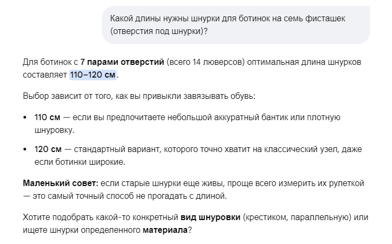This screenshot has height=244, width=392.
Task: Click the bullet marker before "120 см"
Action: (24, 149)
